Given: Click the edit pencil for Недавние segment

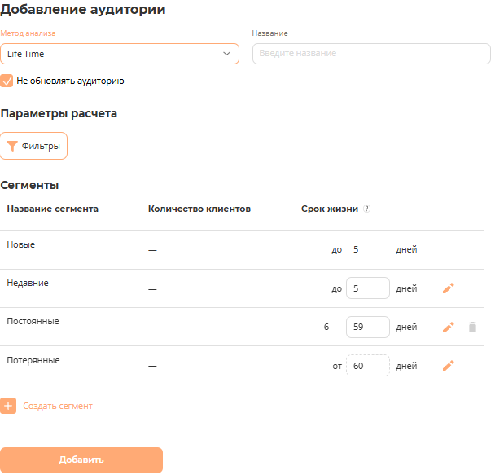Looking at the screenshot, I should coord(448,288).
